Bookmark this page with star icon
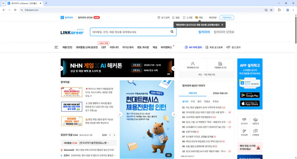This screenshot has width=297, height=159. pos(271,10)
